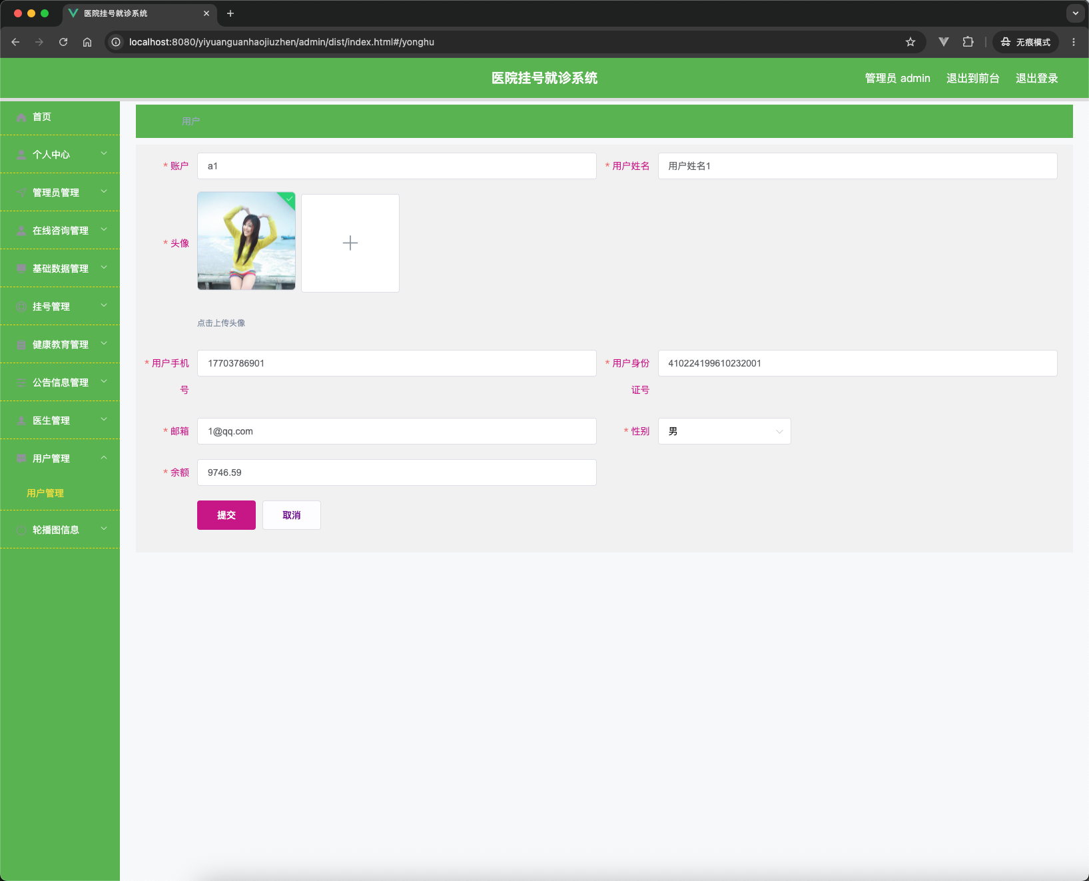Click the plus icon to upload avatar

tap(350, 243)
